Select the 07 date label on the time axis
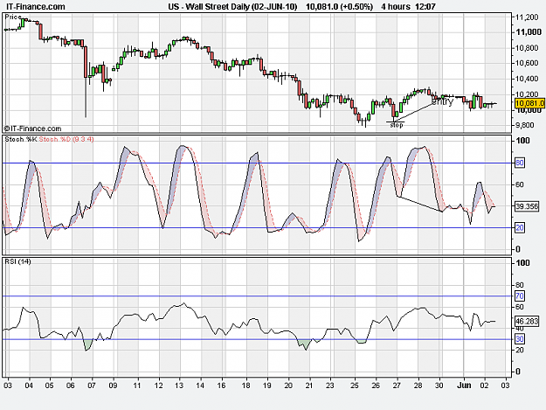The height and width of the screenshot is (410, 546). 91,386
